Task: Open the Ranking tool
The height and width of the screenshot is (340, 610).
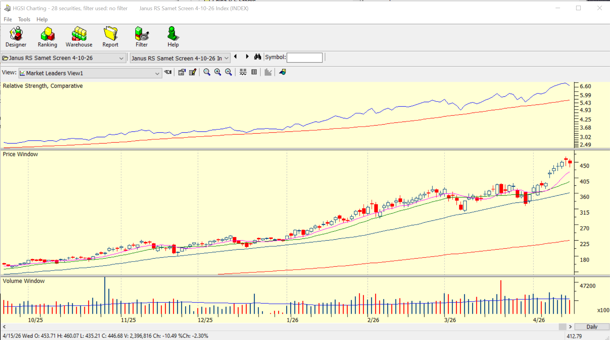Action: tap(47, 37)
